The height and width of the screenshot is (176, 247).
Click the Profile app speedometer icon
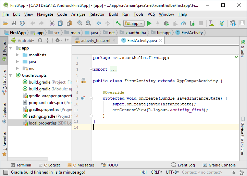[x=184, y=24]
